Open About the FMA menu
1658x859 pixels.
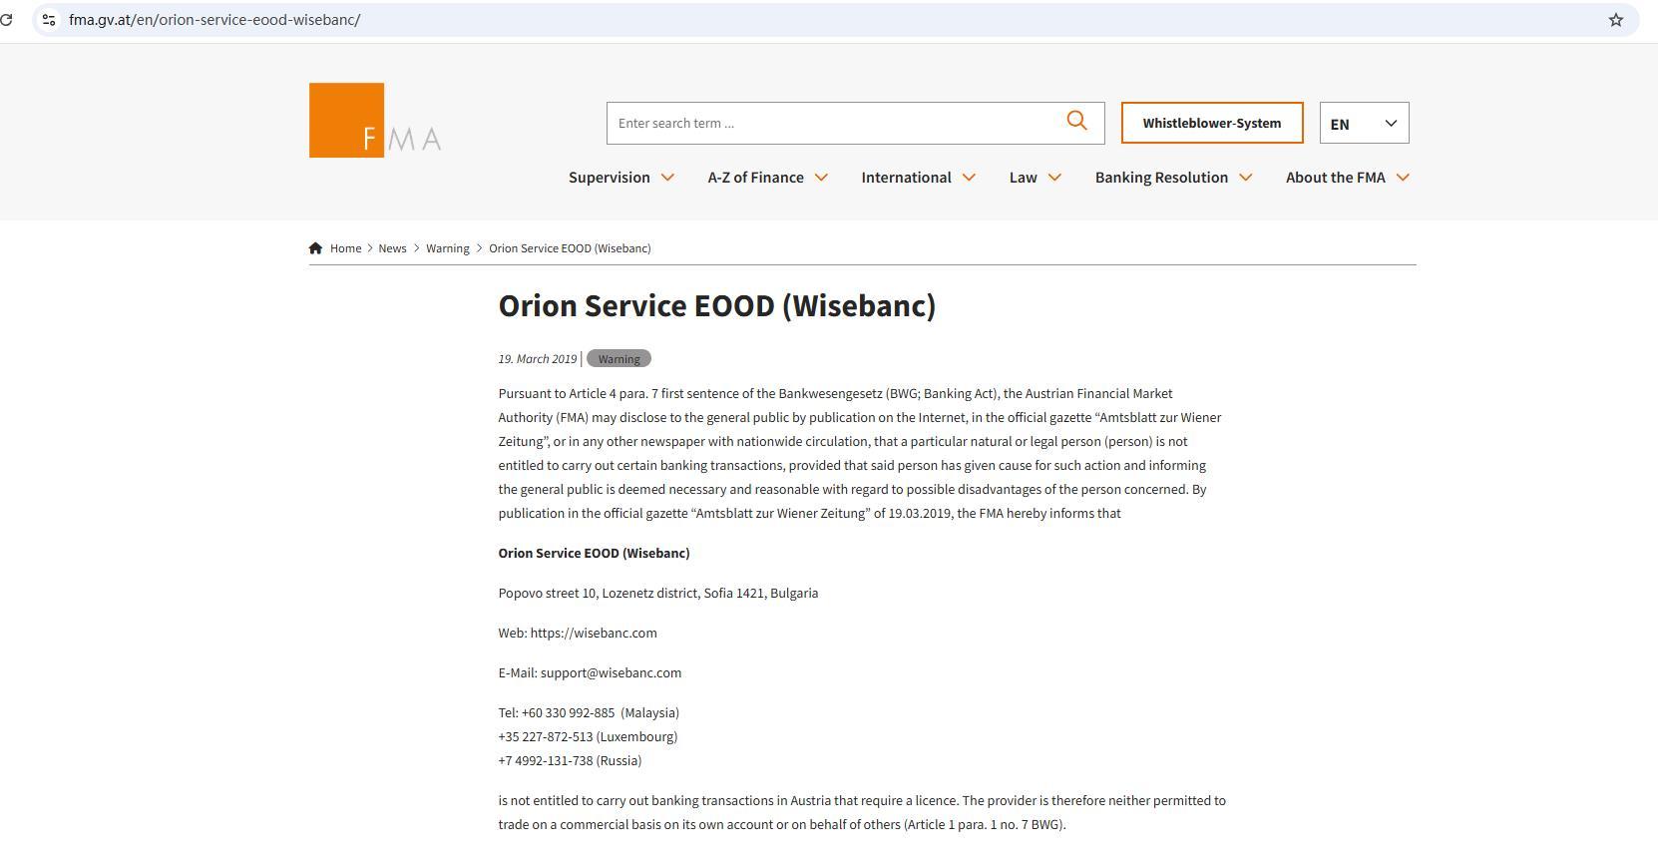tap(1336, 178)
